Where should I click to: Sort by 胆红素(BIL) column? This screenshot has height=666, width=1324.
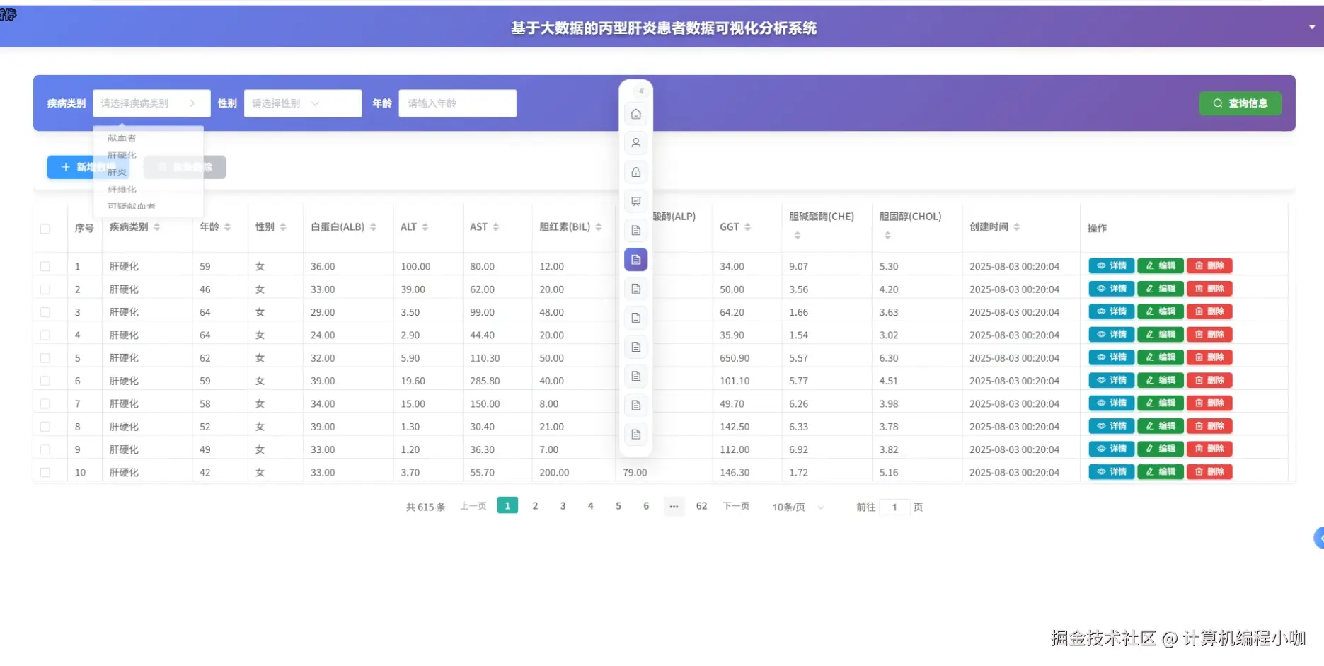599,227
